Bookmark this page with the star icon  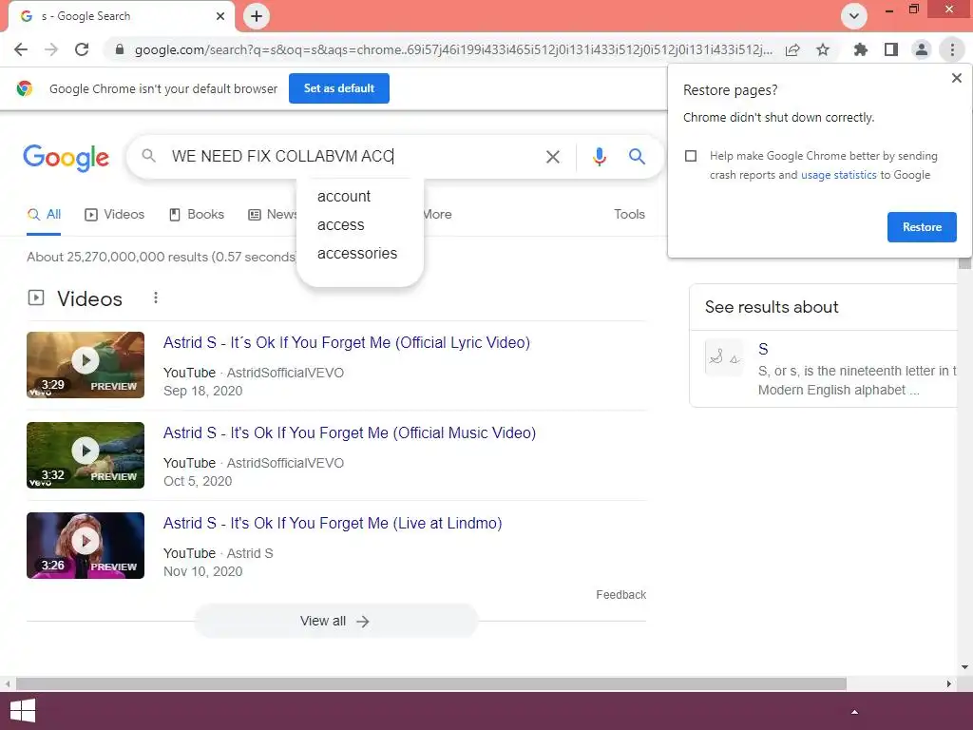pos(823,49)
